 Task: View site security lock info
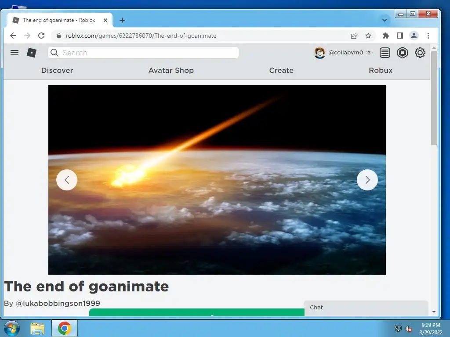pos(59,36)
